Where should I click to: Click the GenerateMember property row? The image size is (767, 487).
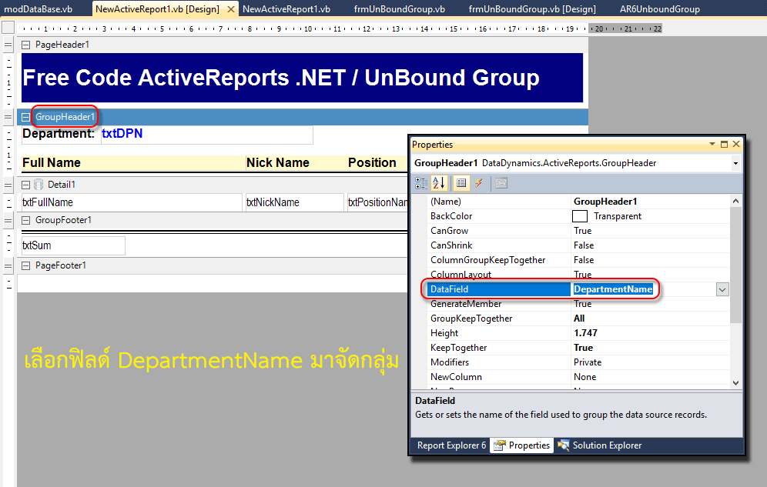[x=578, y=304]
